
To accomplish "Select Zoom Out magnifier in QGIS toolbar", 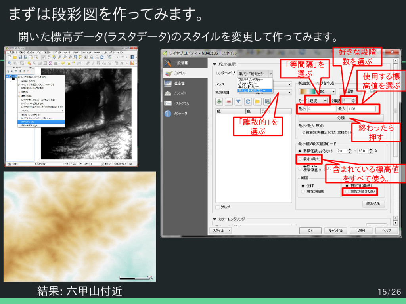I will [65, 57].
